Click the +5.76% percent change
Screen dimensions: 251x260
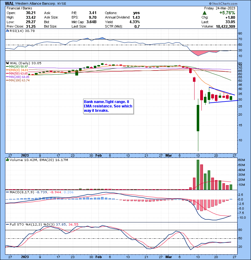[227, 13]
